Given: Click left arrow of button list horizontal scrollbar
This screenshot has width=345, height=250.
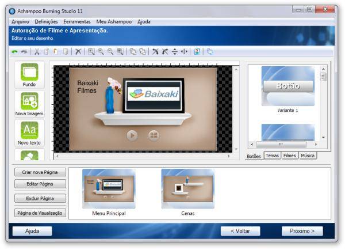Looking at the screenshot, I should 252,145.
